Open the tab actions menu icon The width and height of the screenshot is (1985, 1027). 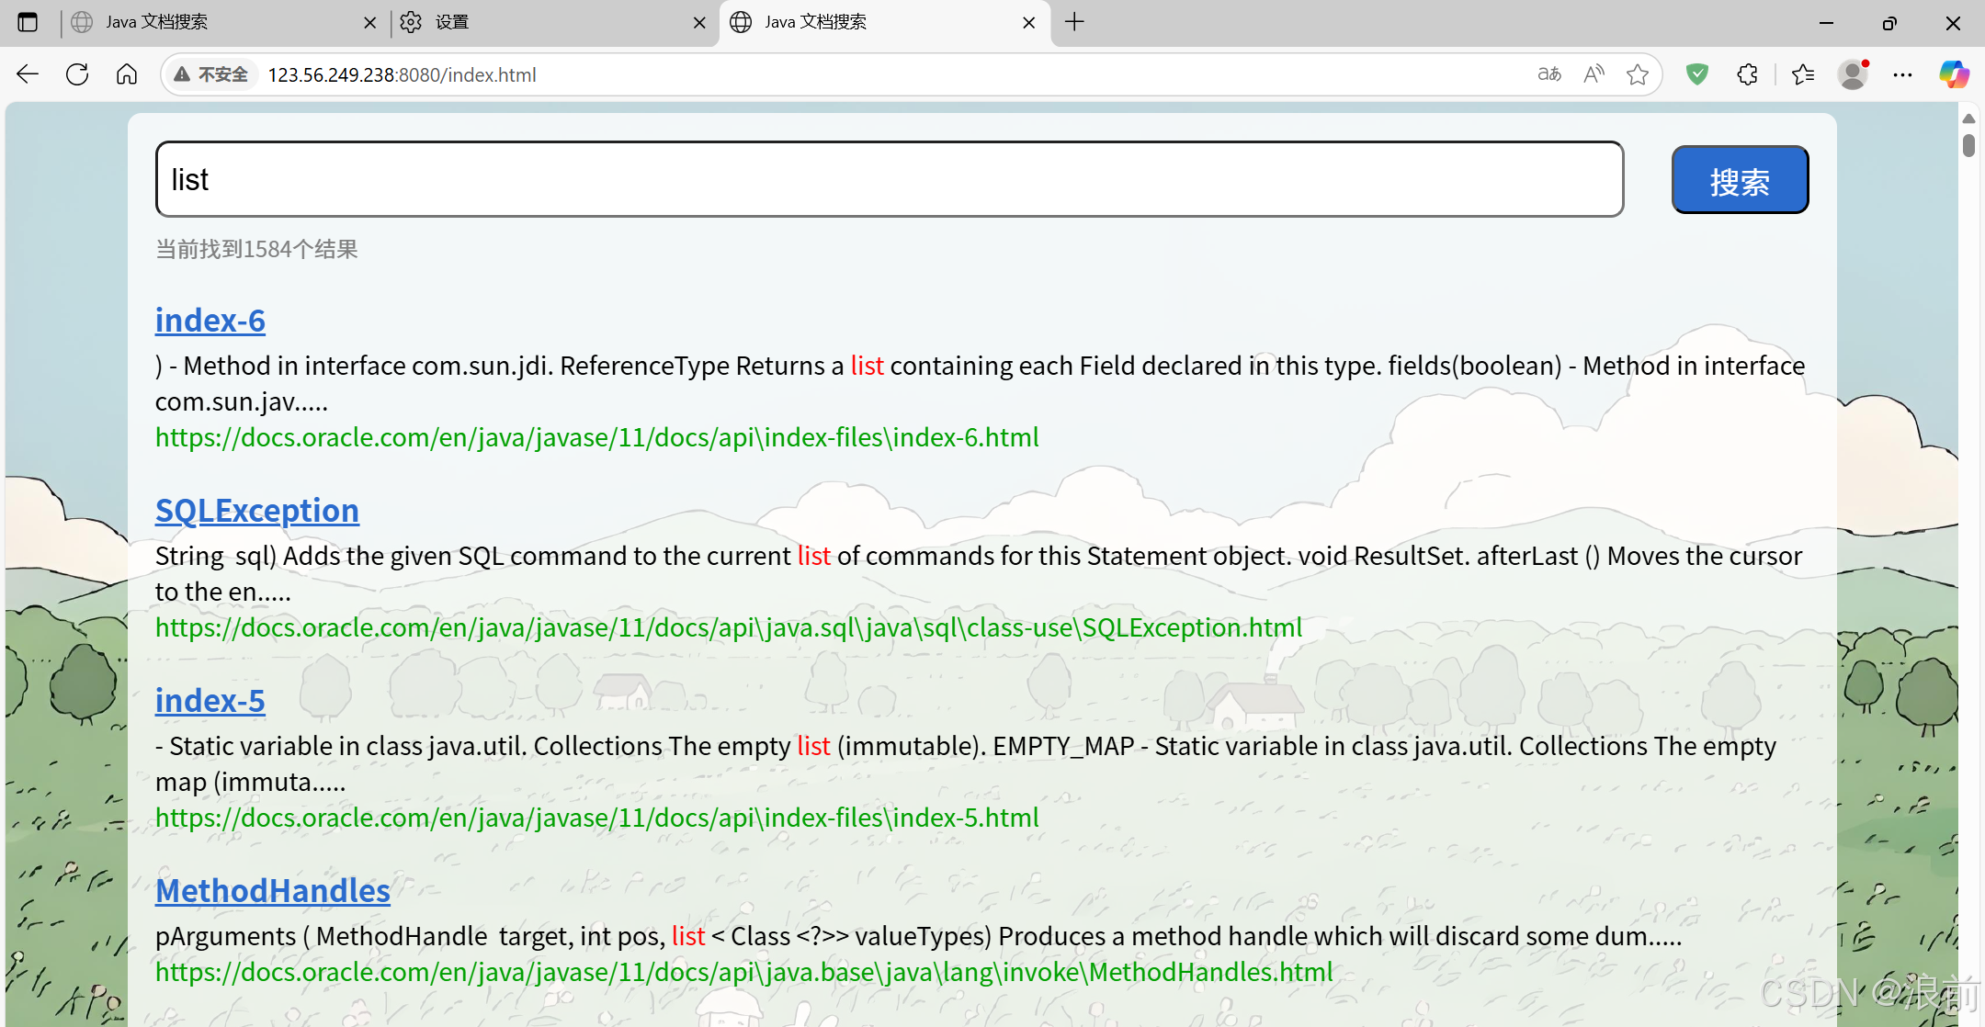(x=28, y=22)
